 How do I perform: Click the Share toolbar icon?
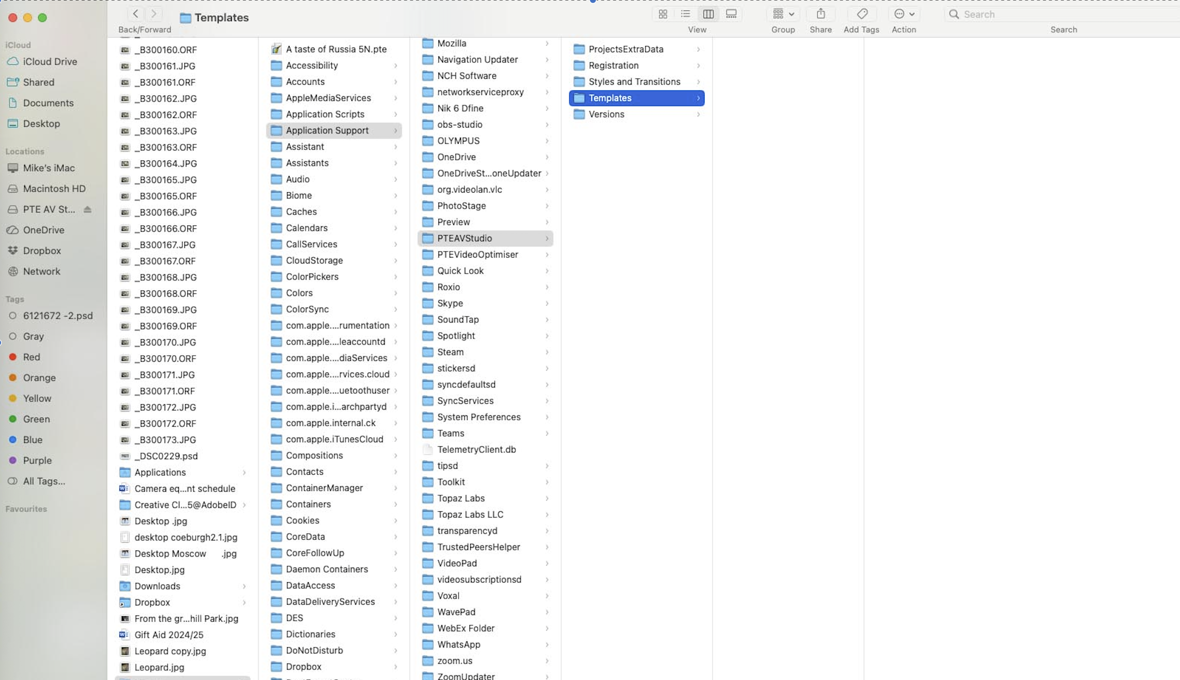pyautogui.click(x=821, y=14)
